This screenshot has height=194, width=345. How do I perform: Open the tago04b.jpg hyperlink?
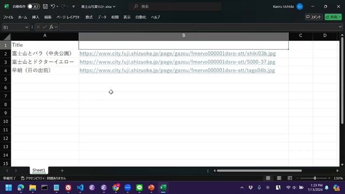click(177, 71)
